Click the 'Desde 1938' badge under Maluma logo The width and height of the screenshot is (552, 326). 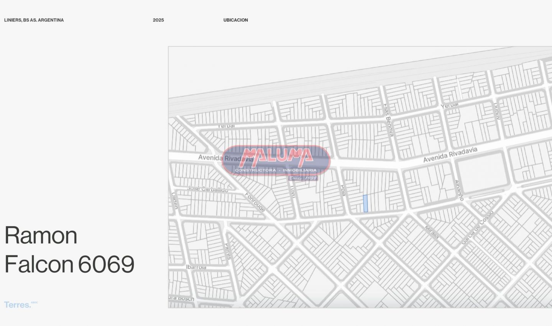click(303, 178)
